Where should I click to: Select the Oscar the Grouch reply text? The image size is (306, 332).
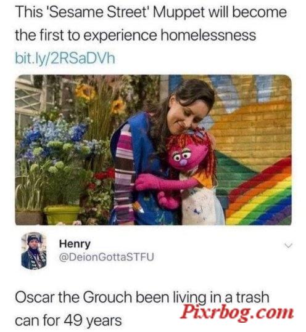142,308
